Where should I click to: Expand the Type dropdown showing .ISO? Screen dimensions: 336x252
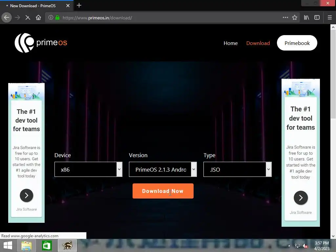pos(238,169)
